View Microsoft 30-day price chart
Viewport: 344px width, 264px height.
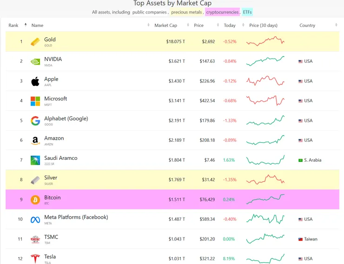tap(265, 100)
